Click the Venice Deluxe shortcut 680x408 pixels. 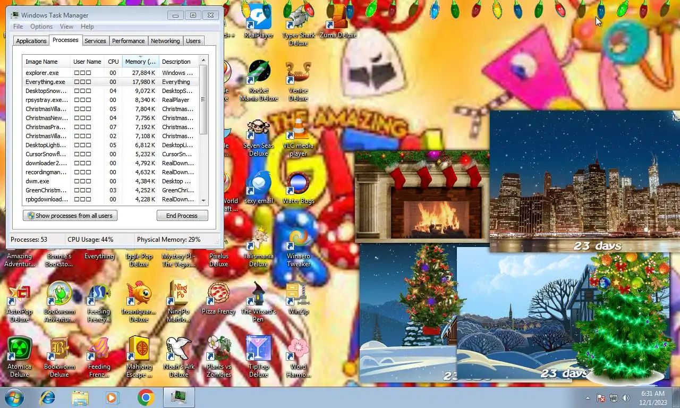(298, 80)
